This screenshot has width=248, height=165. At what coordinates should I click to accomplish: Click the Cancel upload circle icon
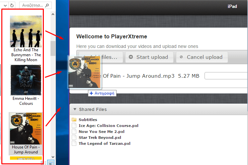(x=181, y=57)
